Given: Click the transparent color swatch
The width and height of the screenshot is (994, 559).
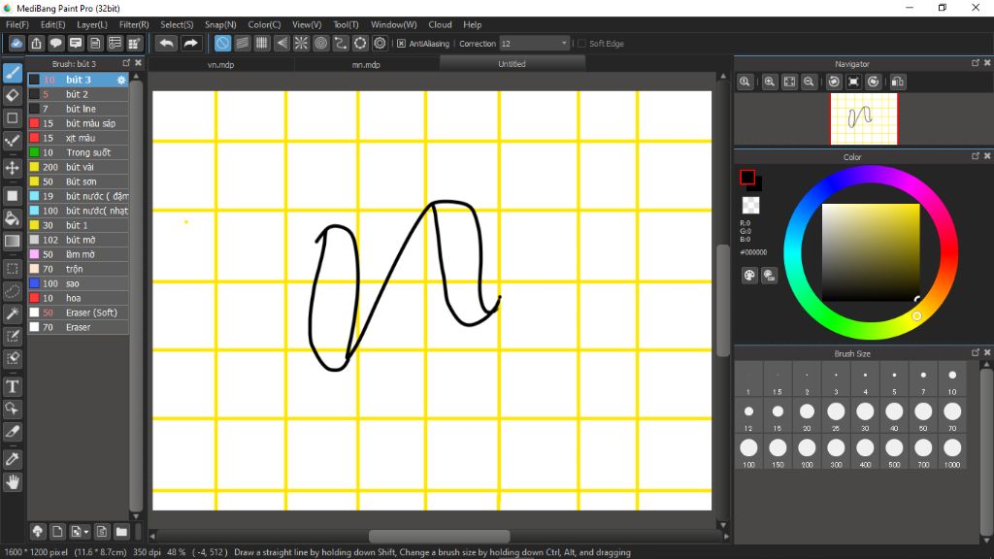Looking at the screenshot, I should (x=750, y=205).
